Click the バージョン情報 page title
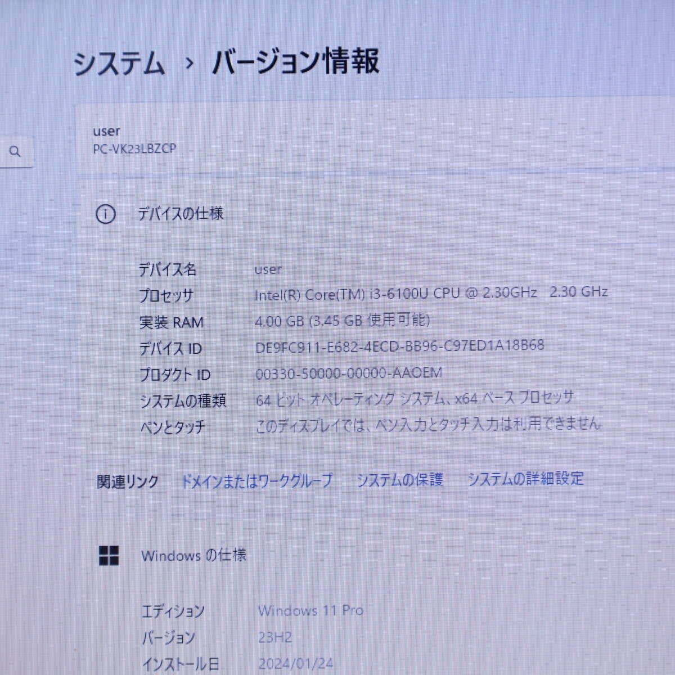The image size is (675, 675). click(x=296, y=61)
